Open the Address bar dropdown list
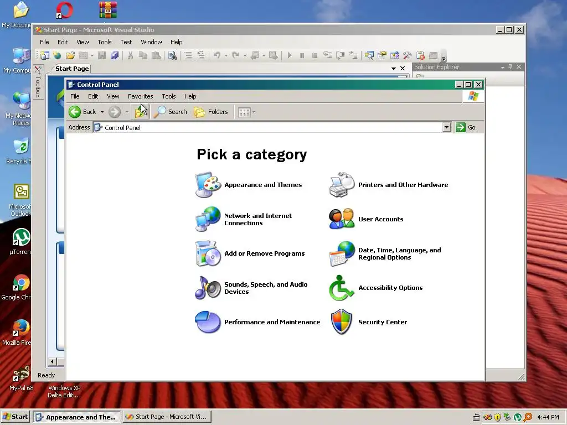This screenshot has width=567, height=425. (447, 127)
